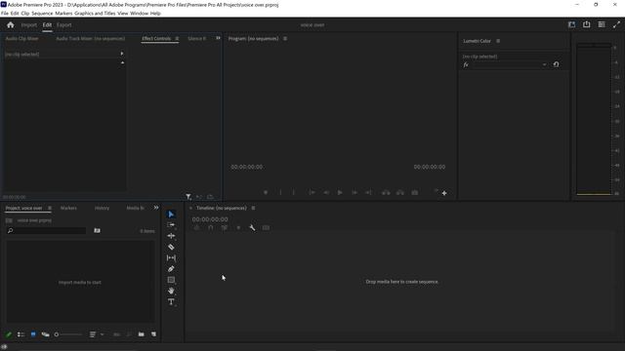
Task: Go to the Home screen icon
Action: (11, 25)
